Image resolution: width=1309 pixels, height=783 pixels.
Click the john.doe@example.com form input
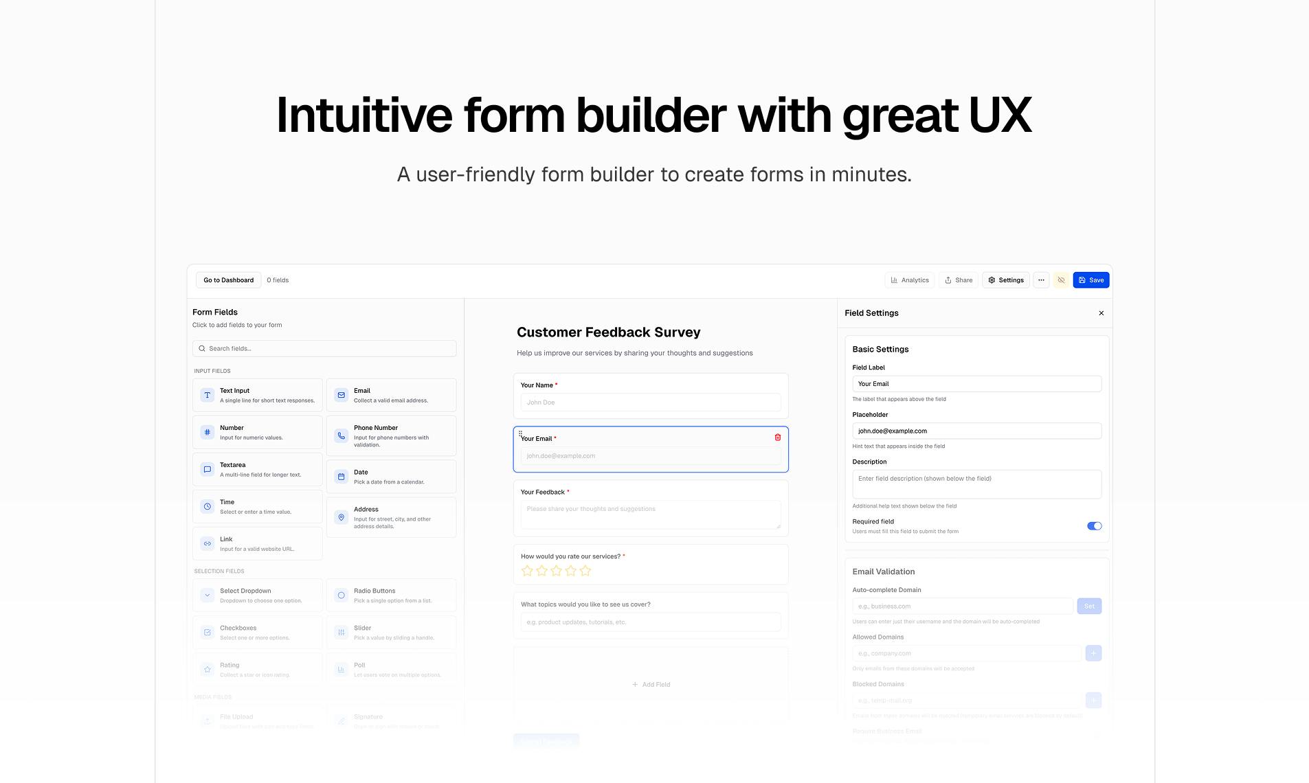coord(650,456)
